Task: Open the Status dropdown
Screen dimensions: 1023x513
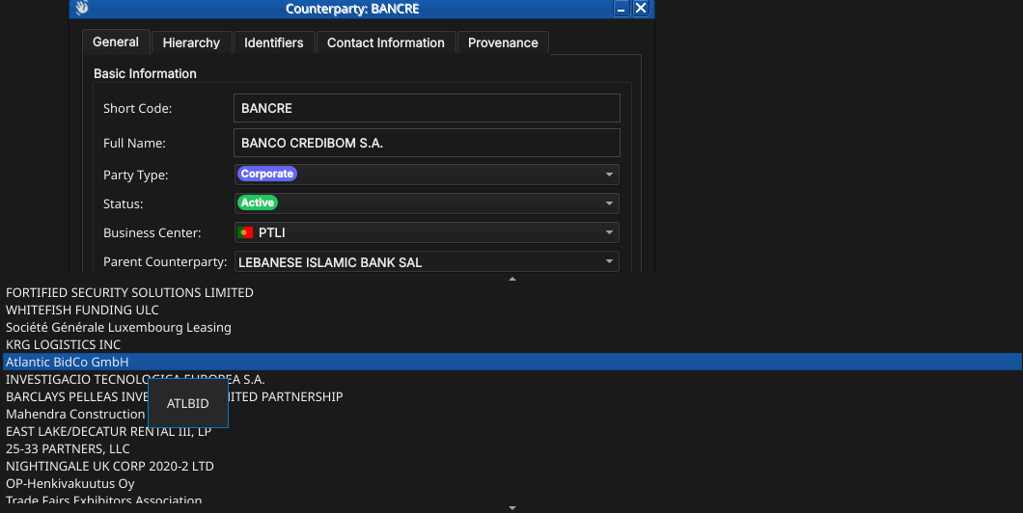Action: coord(427,203)
